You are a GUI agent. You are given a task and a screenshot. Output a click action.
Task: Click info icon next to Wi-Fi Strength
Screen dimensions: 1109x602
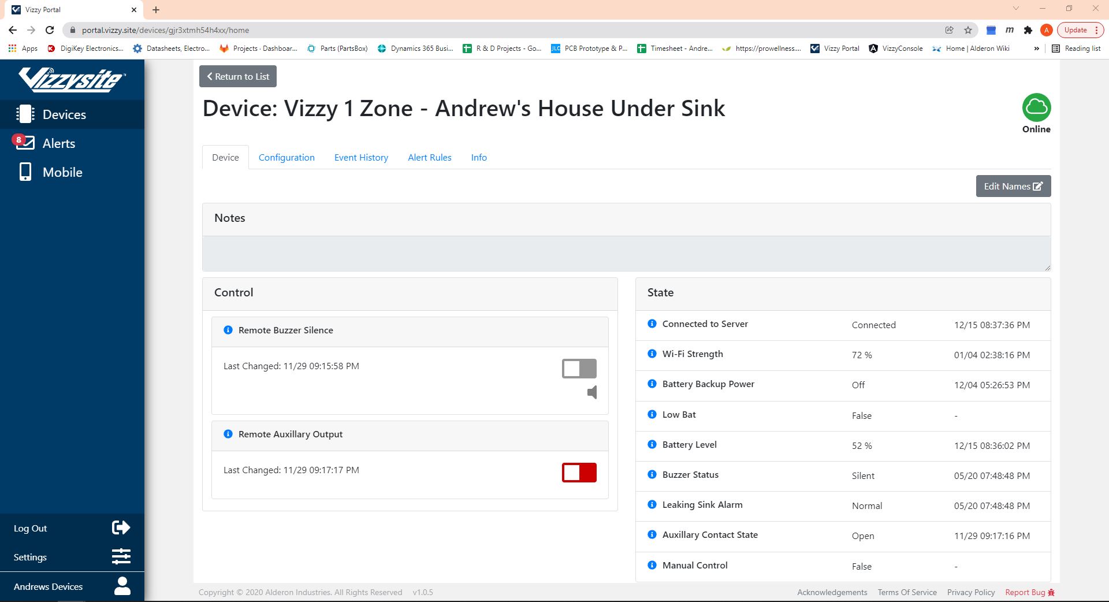click(x=652, y=354)
